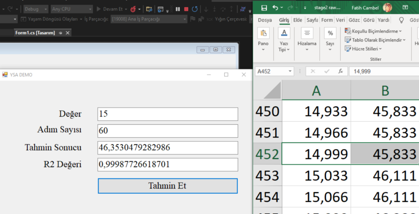The height and width of the screenshot is (214, 419).
Task: Open the Any CPU platform dropdown
Action: click(x=72, y=9)
